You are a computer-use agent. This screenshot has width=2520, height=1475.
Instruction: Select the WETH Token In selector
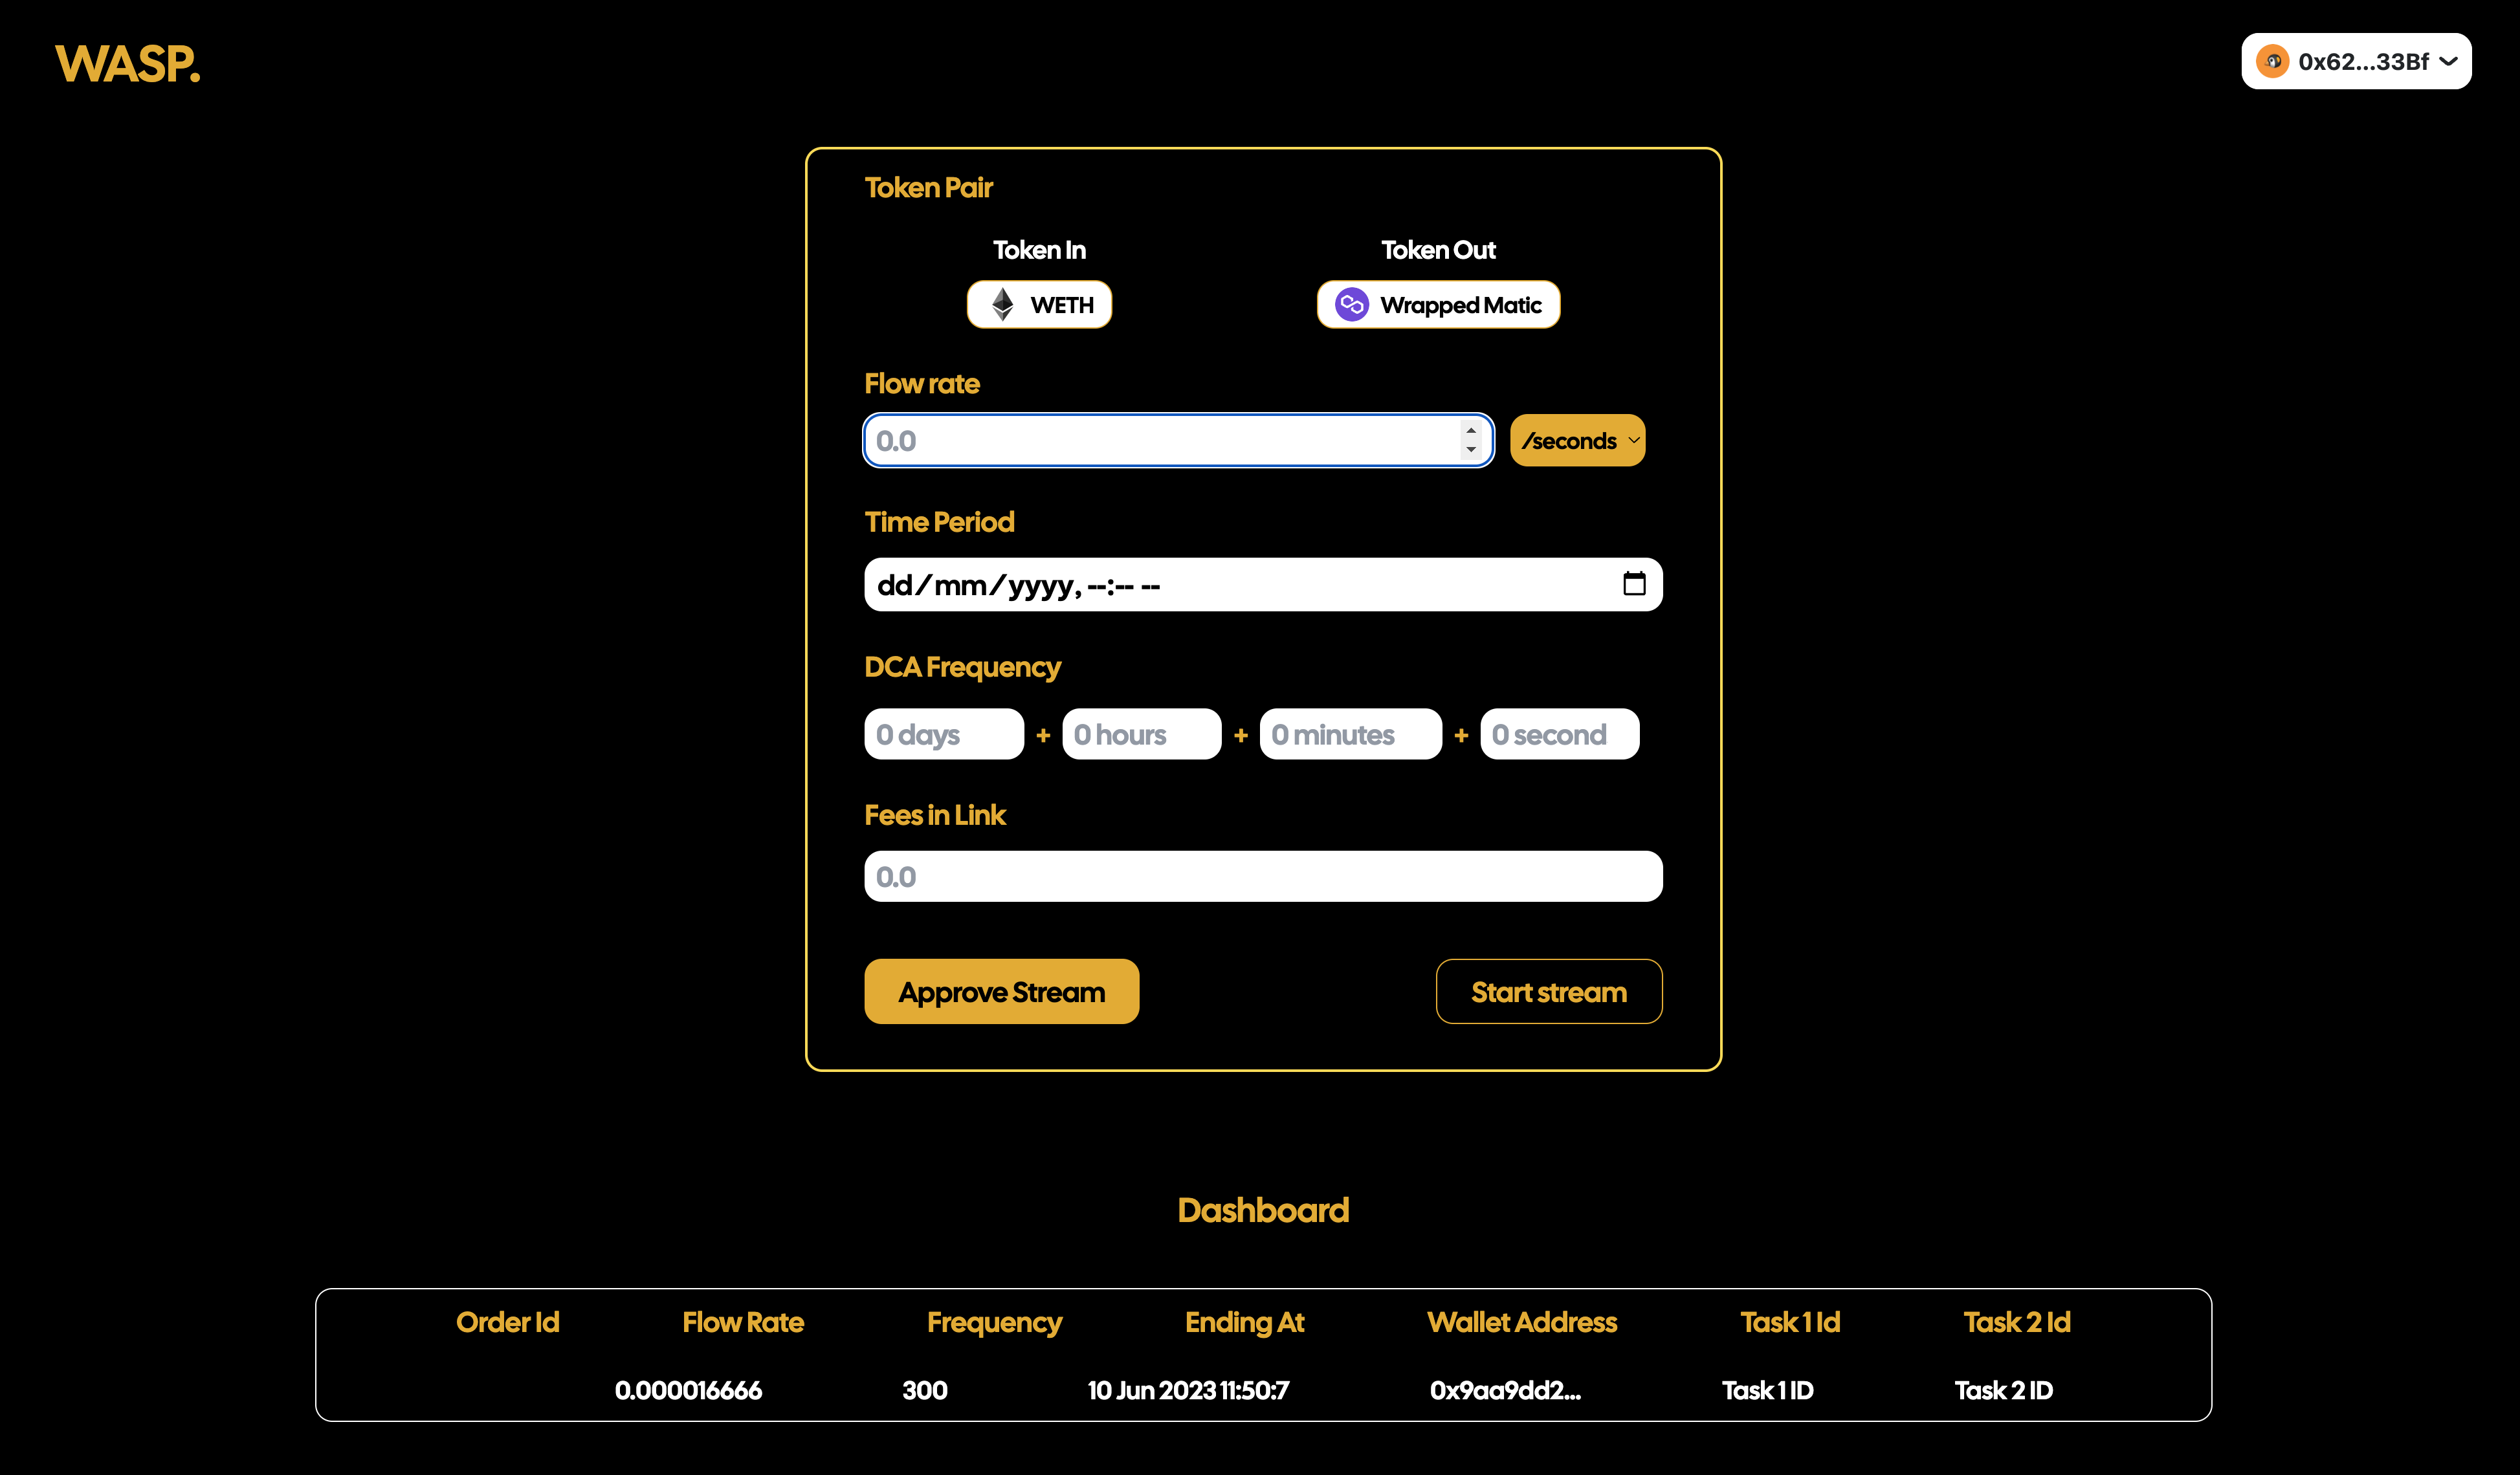pos(1039,305)
